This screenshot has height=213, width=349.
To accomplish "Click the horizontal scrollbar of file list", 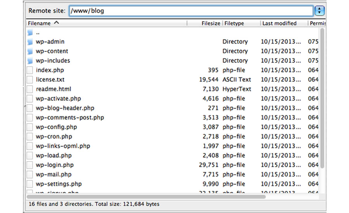I will (146, 197).
